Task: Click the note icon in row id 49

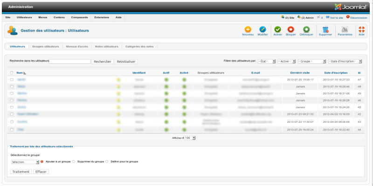Action: click(118, 94)
